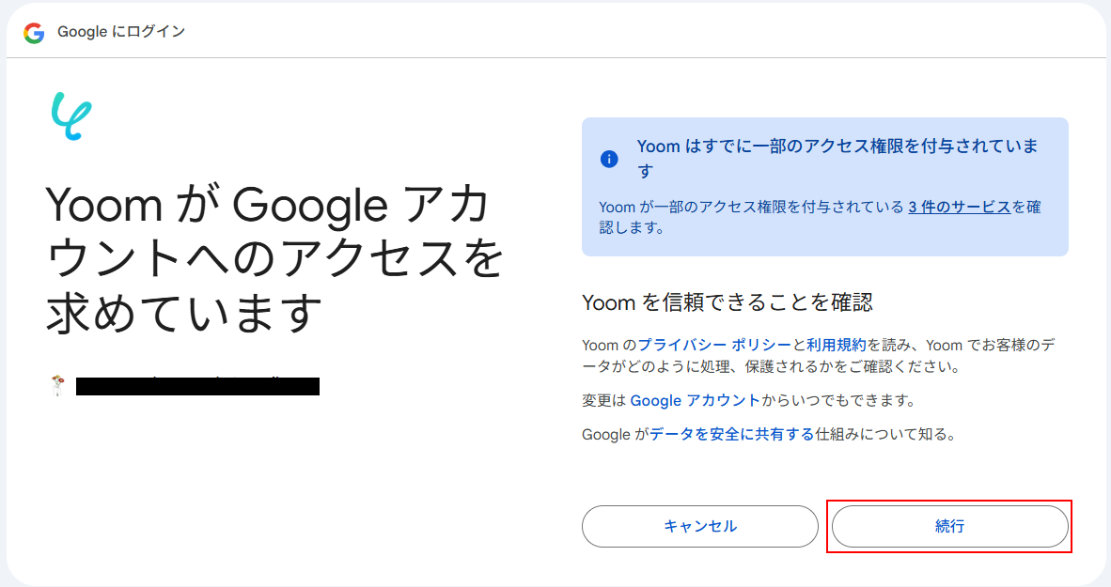Viewport: 1111px width, 587px height.
Task: Click the Google "G" logo
Action: click(x=35, y=33)
